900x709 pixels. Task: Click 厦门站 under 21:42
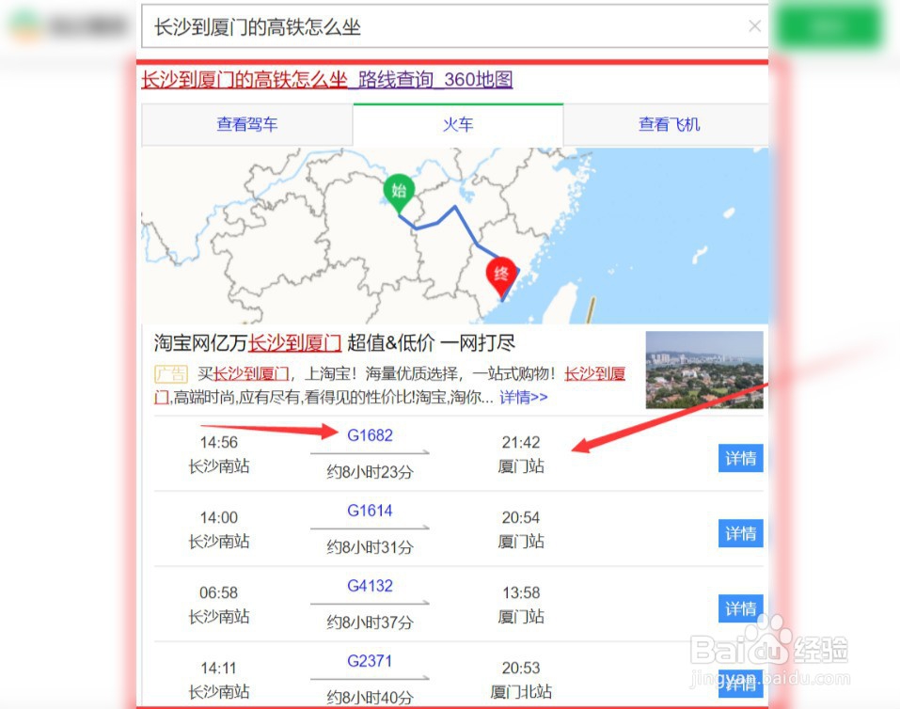[521, 466]
